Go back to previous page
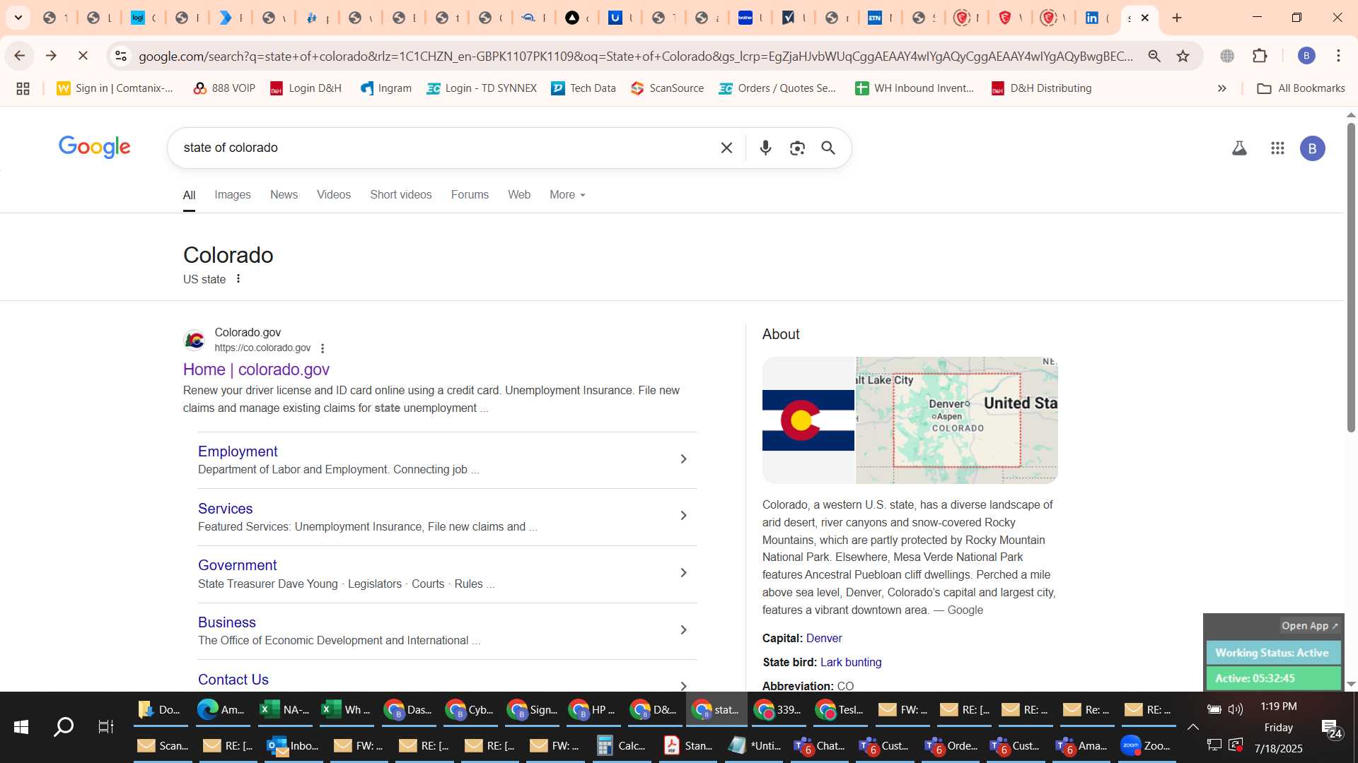 point(20,56)
